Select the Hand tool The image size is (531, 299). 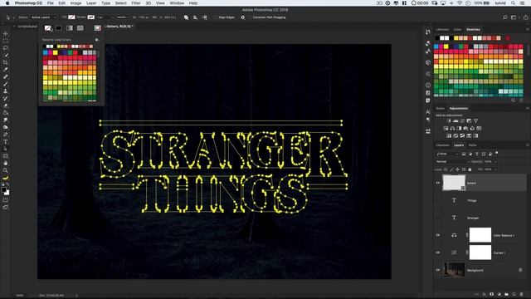(x=6, y=163)
